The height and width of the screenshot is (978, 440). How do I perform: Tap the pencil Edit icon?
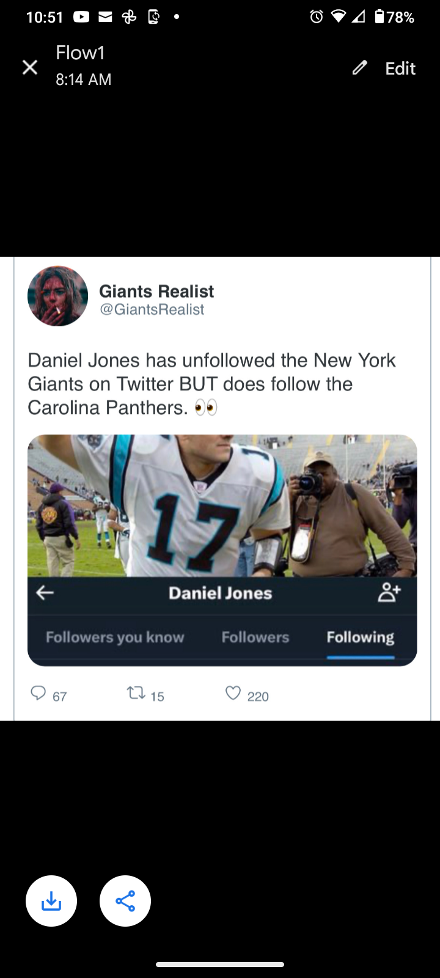pyautogui.click(x=360, y=68)
